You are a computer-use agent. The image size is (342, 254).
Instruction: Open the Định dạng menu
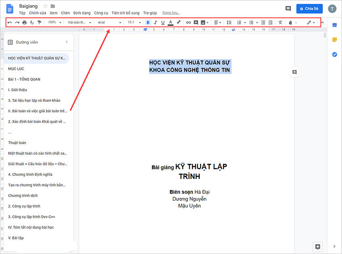click(82, 13)
